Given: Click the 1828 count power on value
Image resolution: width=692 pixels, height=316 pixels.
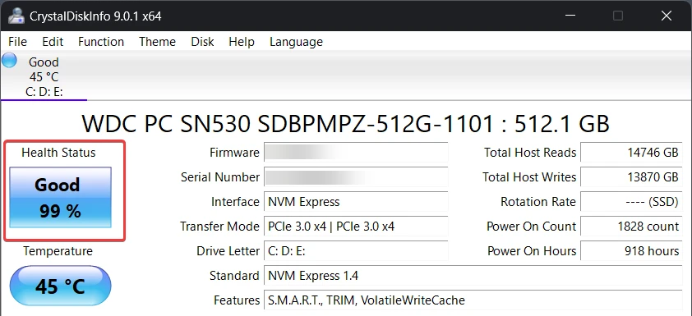Looking at the screenshot, I should pyautogui.click(x=631, y=227).
